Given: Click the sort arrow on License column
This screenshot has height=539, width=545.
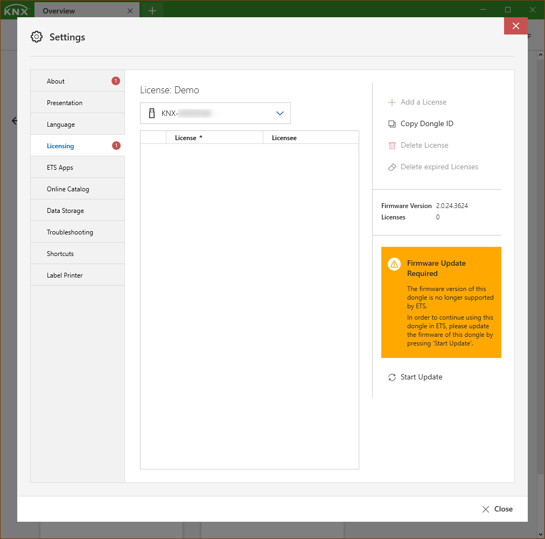Looking at the screenshot, I should pyautogui.click(x=201, y=137).
